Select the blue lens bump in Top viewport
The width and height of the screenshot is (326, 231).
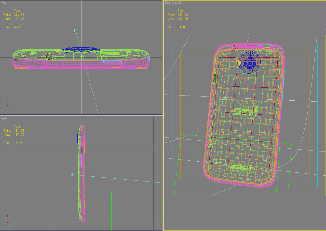tap(81, 49)
